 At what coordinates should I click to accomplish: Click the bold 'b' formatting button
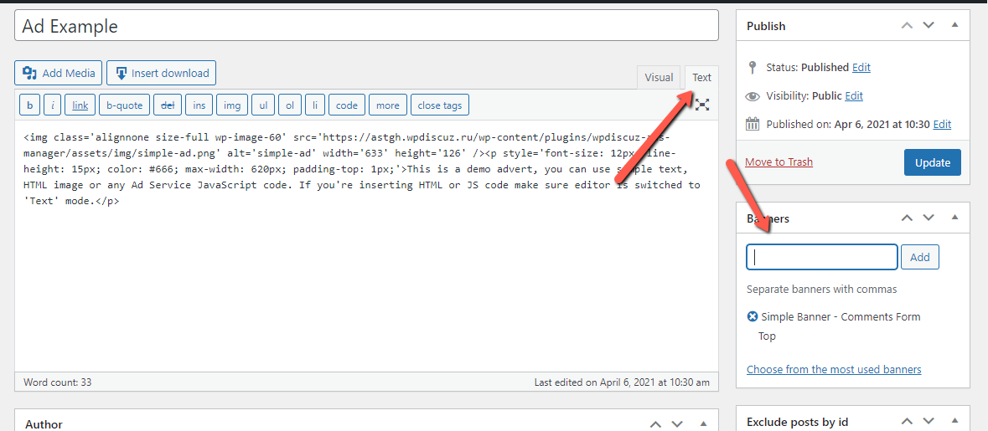(x=30, y=105)
